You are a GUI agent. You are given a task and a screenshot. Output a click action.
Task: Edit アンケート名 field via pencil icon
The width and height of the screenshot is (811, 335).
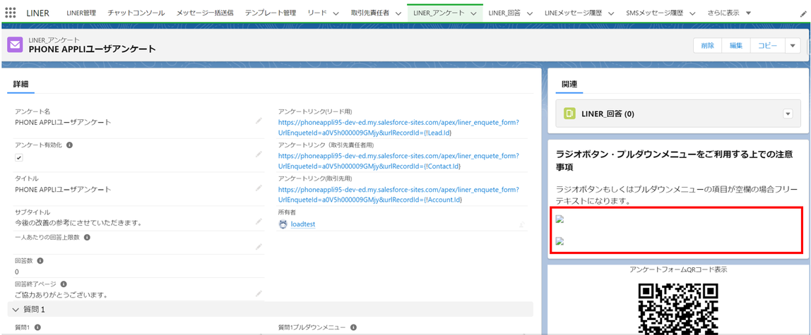pyautogui.click(x=259, y=121)
